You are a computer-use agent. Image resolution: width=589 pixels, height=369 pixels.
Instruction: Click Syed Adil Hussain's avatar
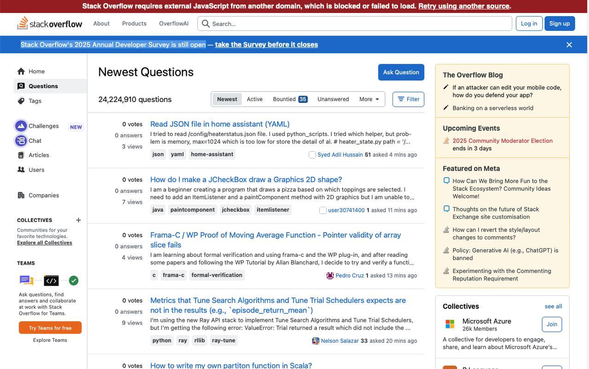point(312,155)
